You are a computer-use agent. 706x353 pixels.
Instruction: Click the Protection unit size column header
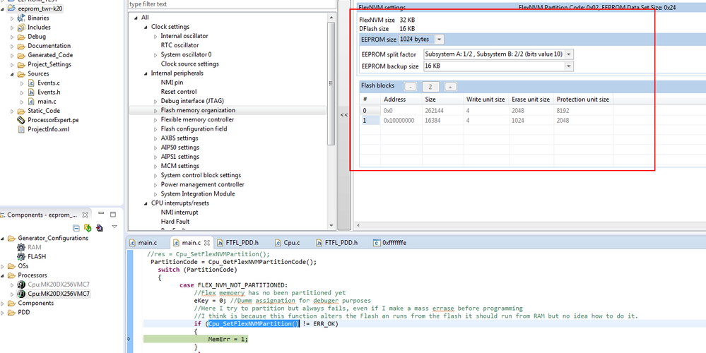[x=583, y=100]
